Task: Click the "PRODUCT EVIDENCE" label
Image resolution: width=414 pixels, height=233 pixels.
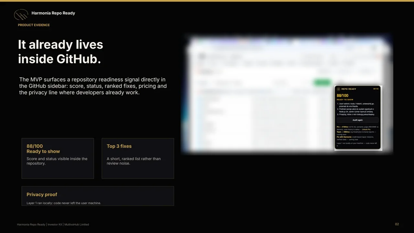Action: (x=34, y=25)
